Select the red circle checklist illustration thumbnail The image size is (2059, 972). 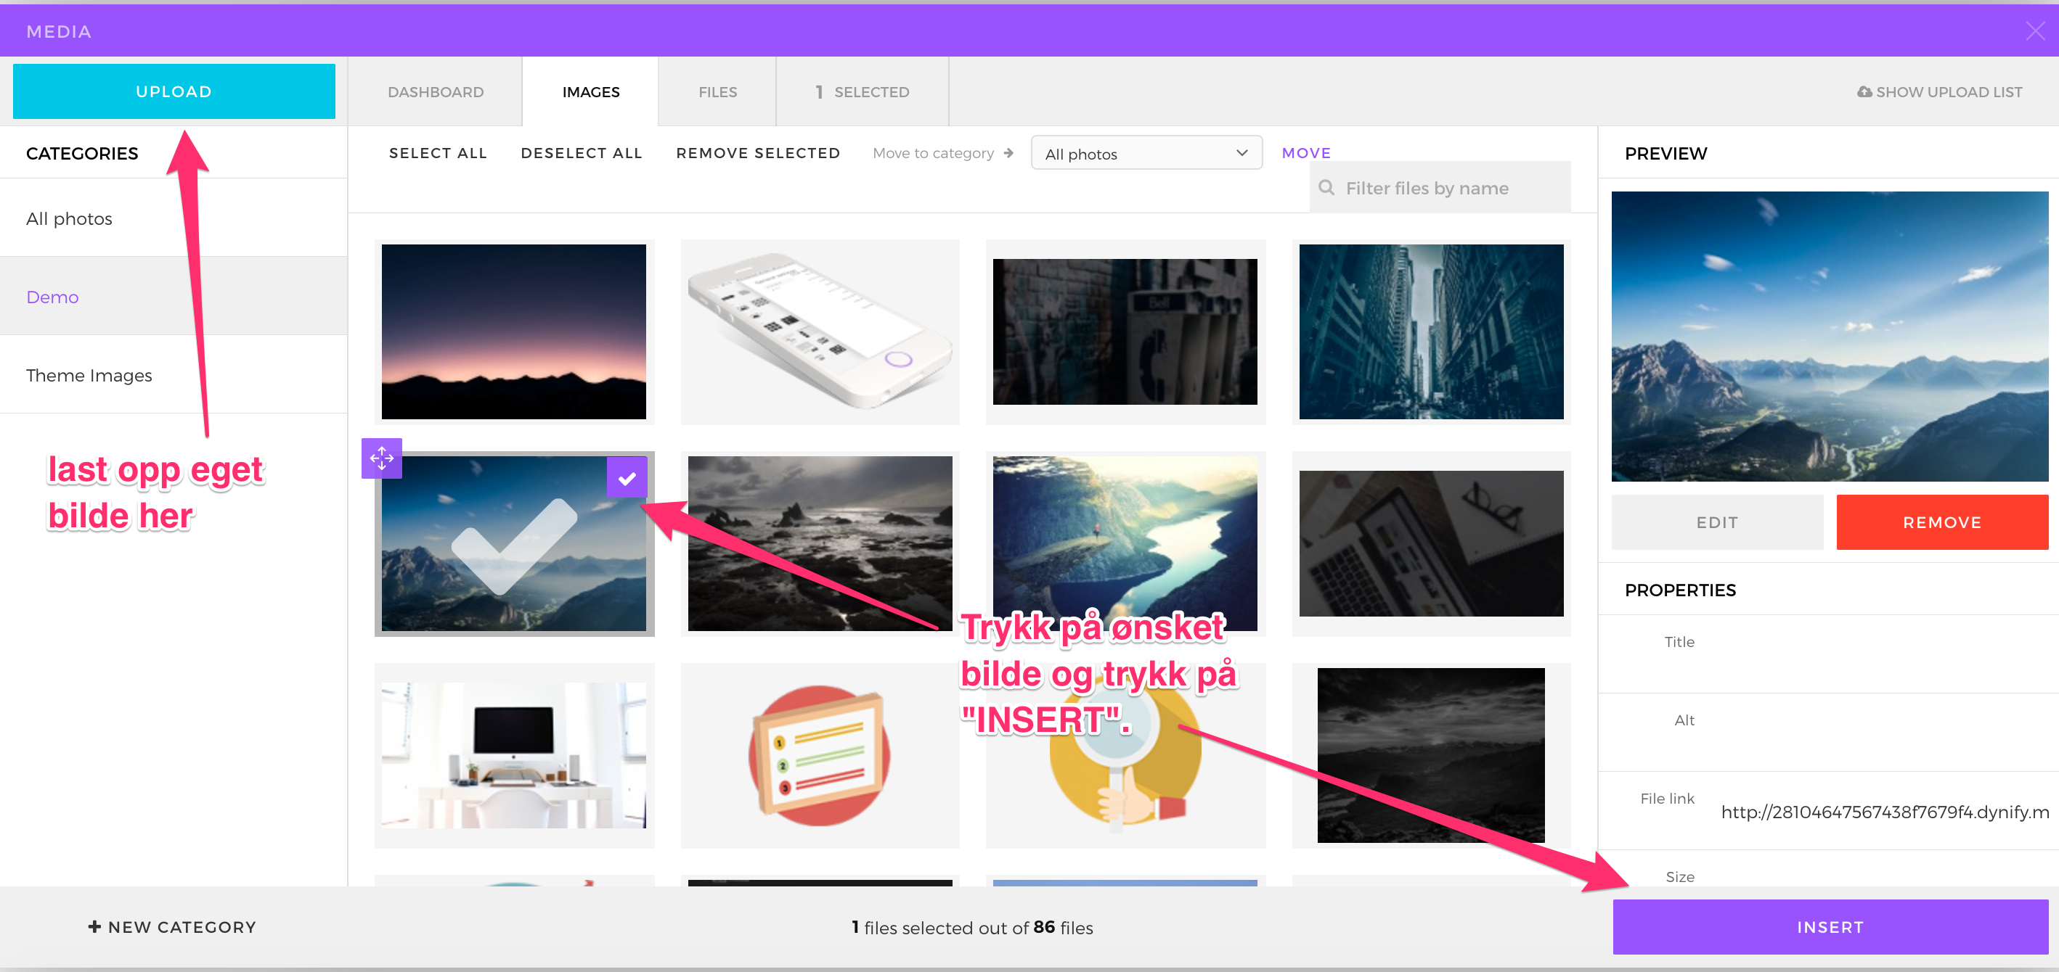(x=819, y=755)
